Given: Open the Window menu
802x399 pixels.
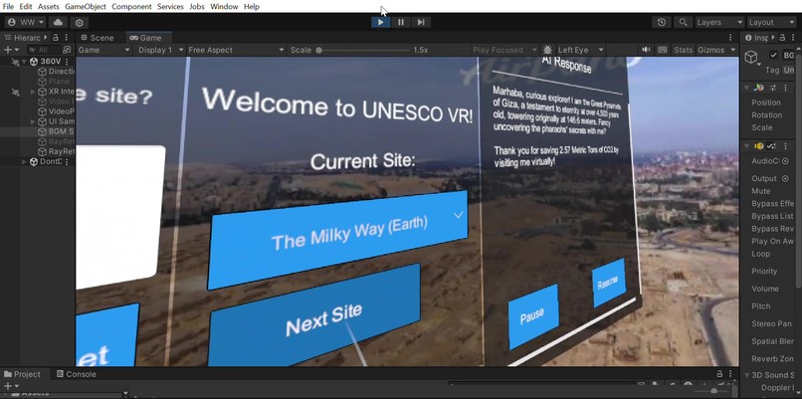Looking at the screenshot, I should pyautogui.click(x=224, y=7).
